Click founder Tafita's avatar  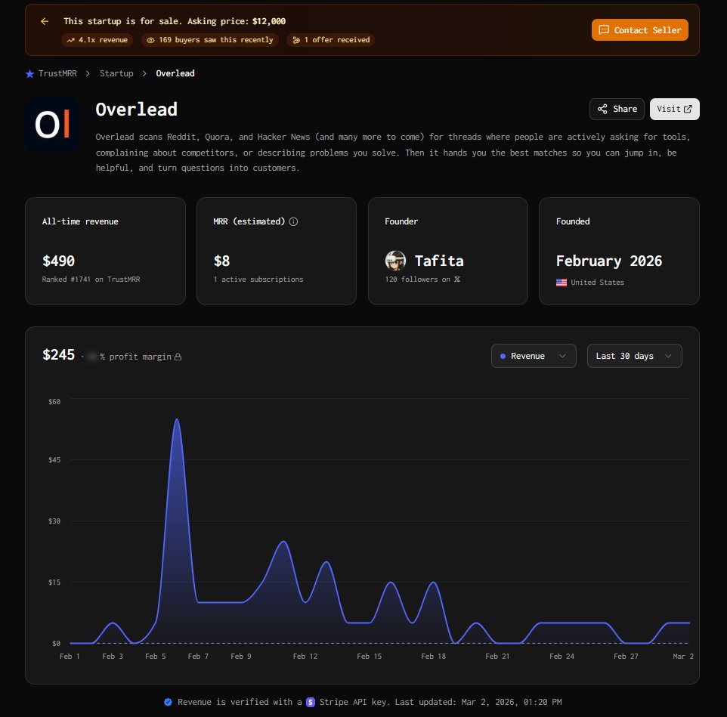tap(395, 261)
